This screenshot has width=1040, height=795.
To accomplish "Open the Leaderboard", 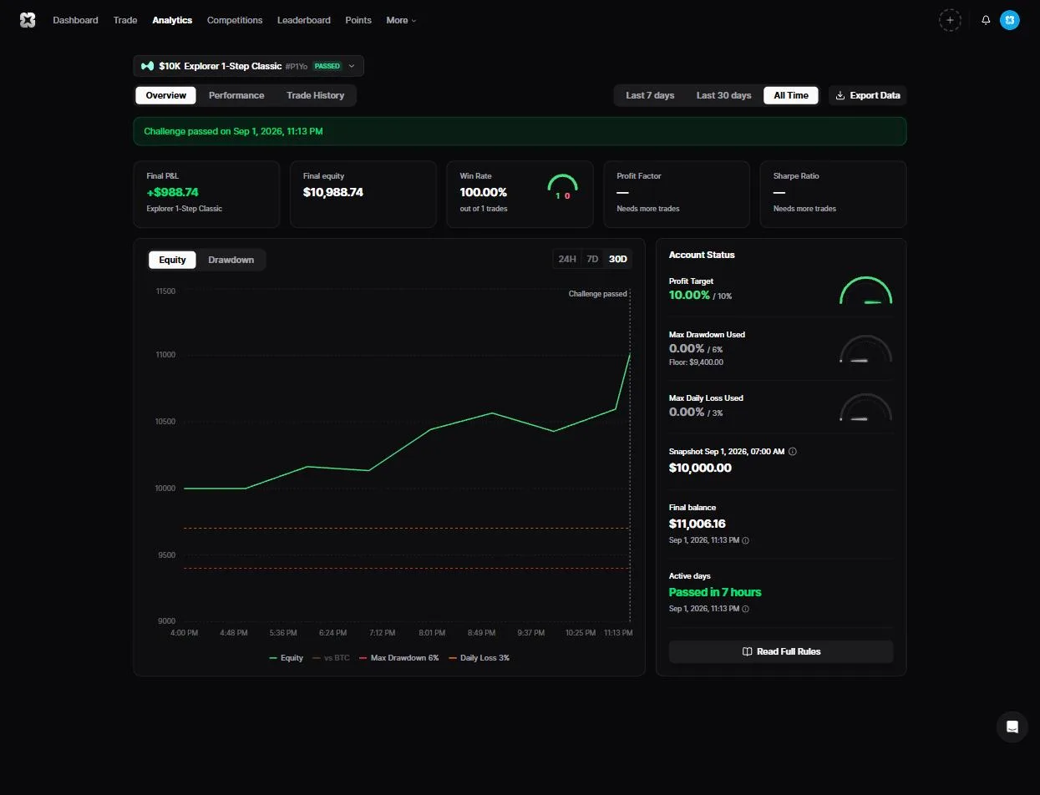I will click(x=304, y=20).
